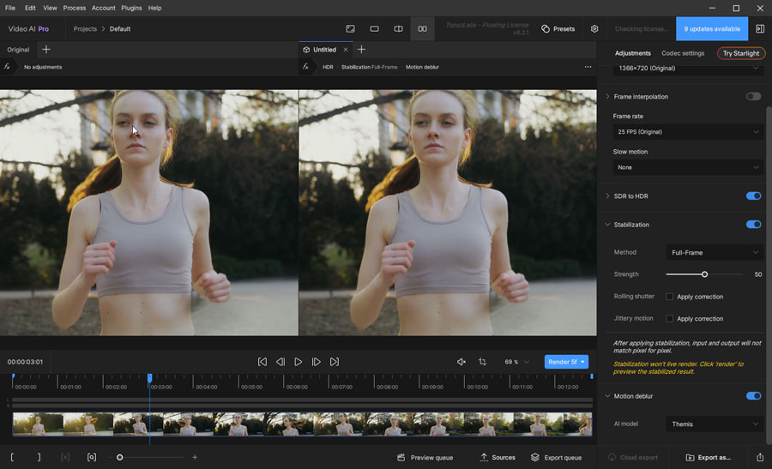
Task: Jump to the last frame
Action: [x=335, y=362]
